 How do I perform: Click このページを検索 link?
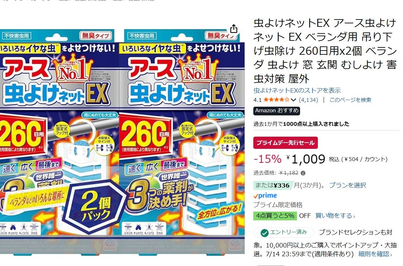point(350,100)
